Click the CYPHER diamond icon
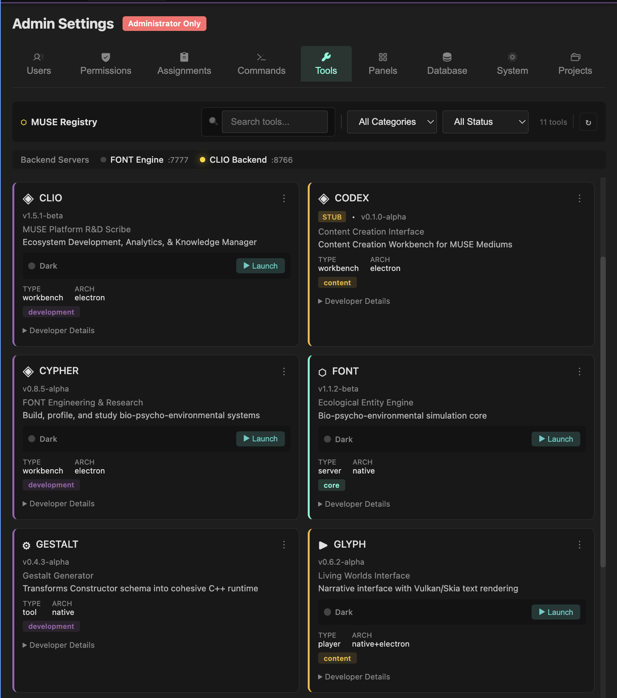The height and width of the screenshot is (698, 617). 28,371
